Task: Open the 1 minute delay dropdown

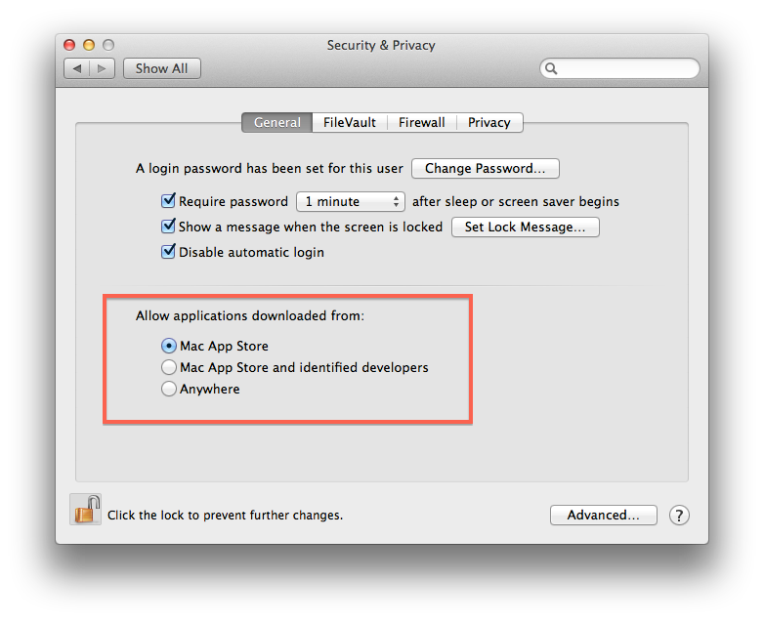Action: tap(351, 202)
